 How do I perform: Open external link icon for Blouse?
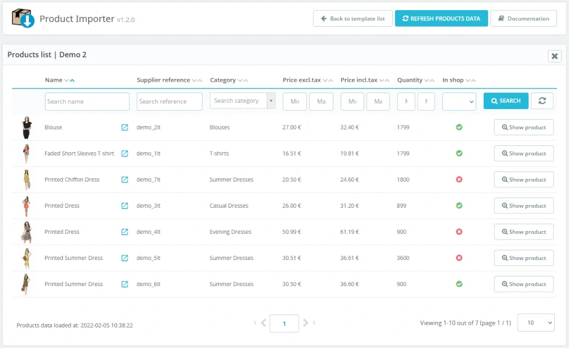pyautogui.click(x=125, y=128)
